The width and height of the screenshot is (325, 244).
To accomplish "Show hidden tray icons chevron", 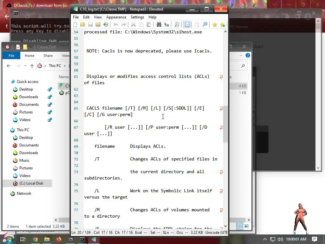I will [x=265, y=239].
